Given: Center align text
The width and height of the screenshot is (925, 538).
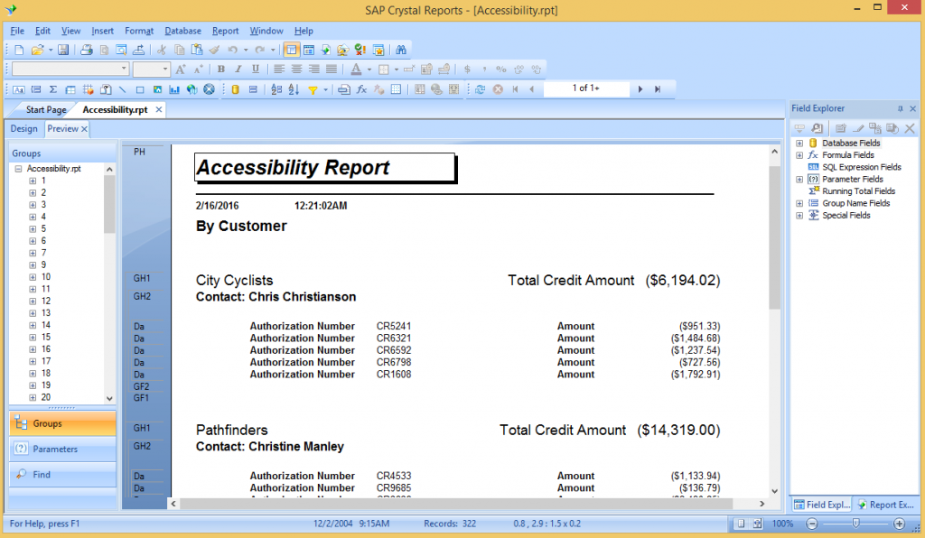Looking at the screenshot, I should click(296, 69).
